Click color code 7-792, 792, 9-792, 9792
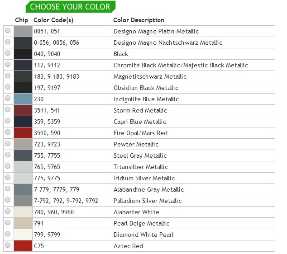The height and width of the screenshot is (254, 287). (x=66, y=201)
